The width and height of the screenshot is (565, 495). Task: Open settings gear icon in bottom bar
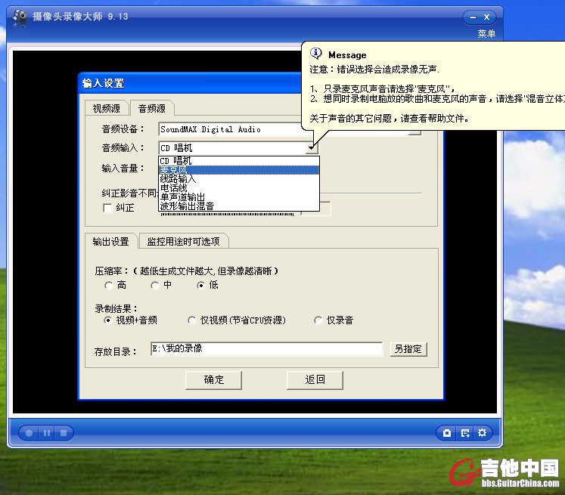pyautogui.click(x=482, y=433)
